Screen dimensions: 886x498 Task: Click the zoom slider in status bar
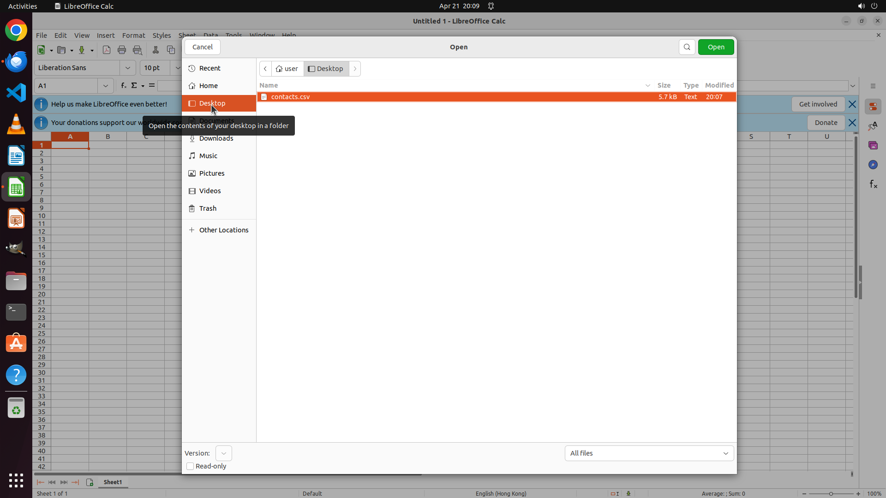[831, 493]
